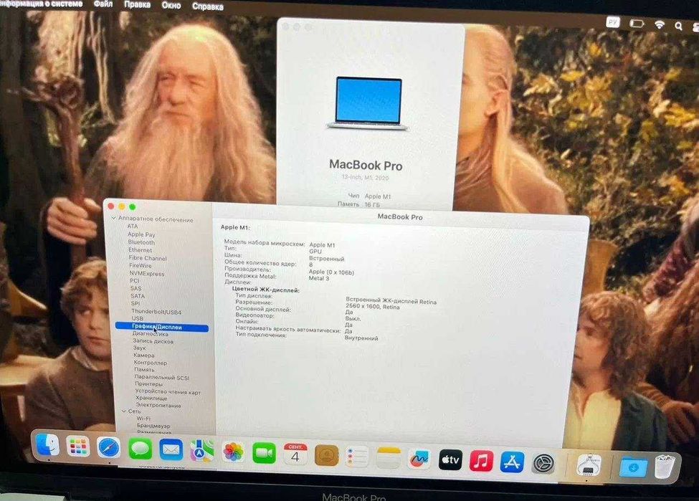Collapse the Аппаратное обеспечение section
Screen dimensions: 699x501
coord(113,219)
